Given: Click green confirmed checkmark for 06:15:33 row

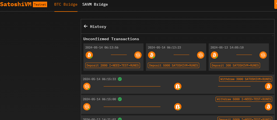Looking at the screenshot, I should tap(120, 79).
